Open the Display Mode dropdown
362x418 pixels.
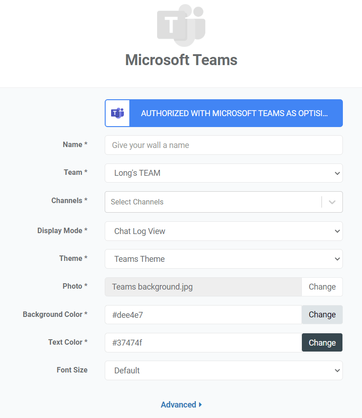(x=224, y=231)
